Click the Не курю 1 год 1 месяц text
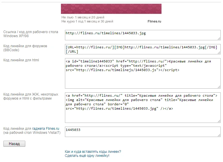The image size is (223, 162). click(87, 21)
